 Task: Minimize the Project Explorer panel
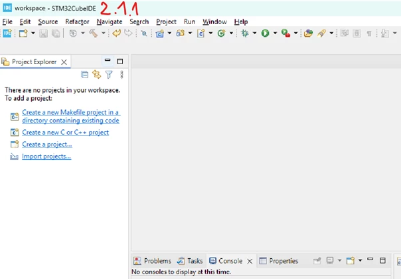pyautogui.click(x=108, y=60)
